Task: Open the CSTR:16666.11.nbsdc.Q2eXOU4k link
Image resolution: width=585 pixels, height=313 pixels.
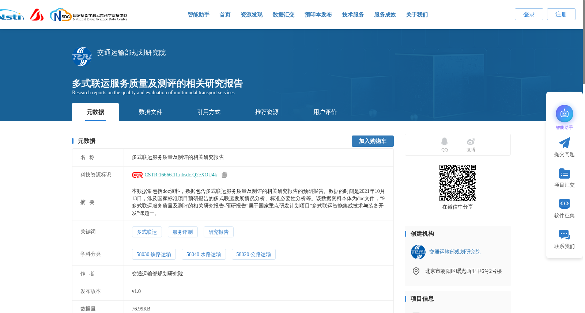Action: pyautogui.click(x=181, y=175)
